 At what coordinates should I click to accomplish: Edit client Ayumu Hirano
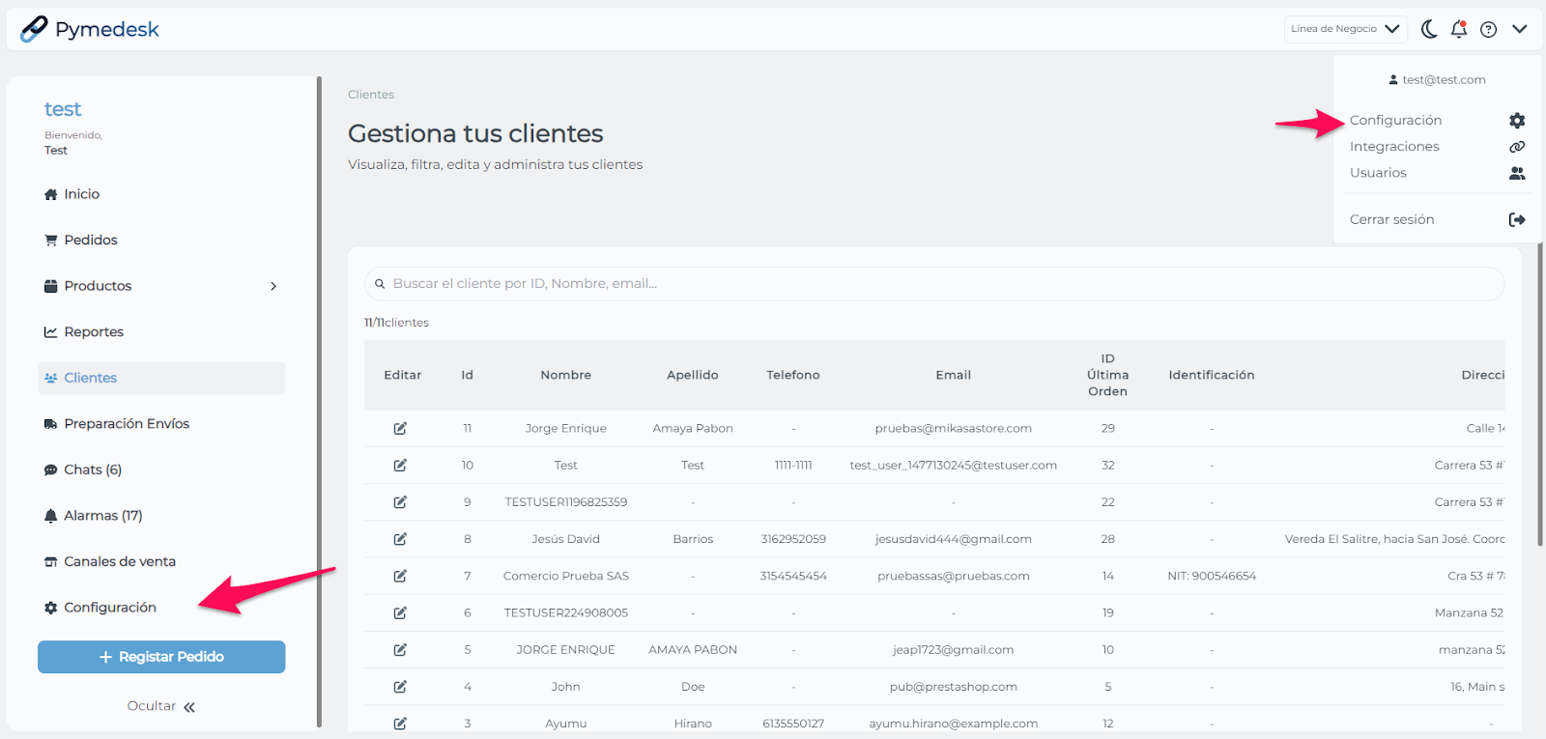(400, 723)
